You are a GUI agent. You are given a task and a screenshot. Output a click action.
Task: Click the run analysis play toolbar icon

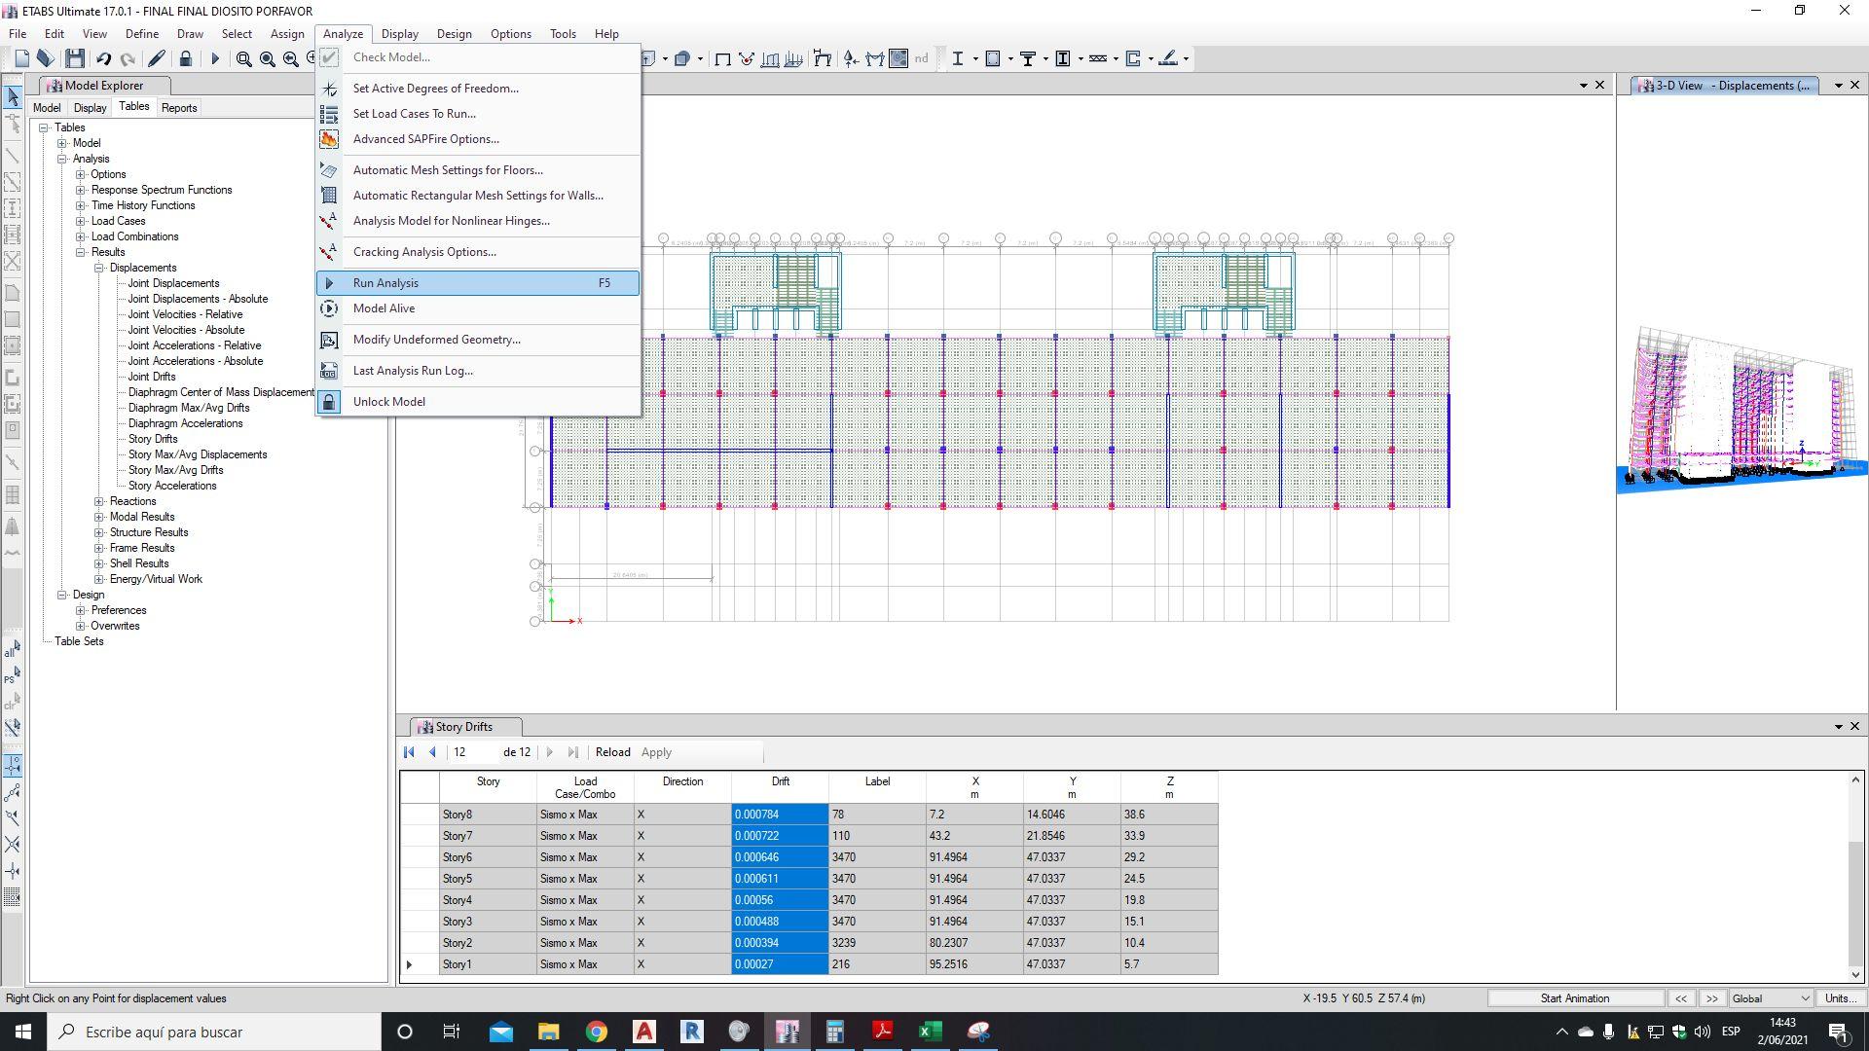tap(215, 58)
